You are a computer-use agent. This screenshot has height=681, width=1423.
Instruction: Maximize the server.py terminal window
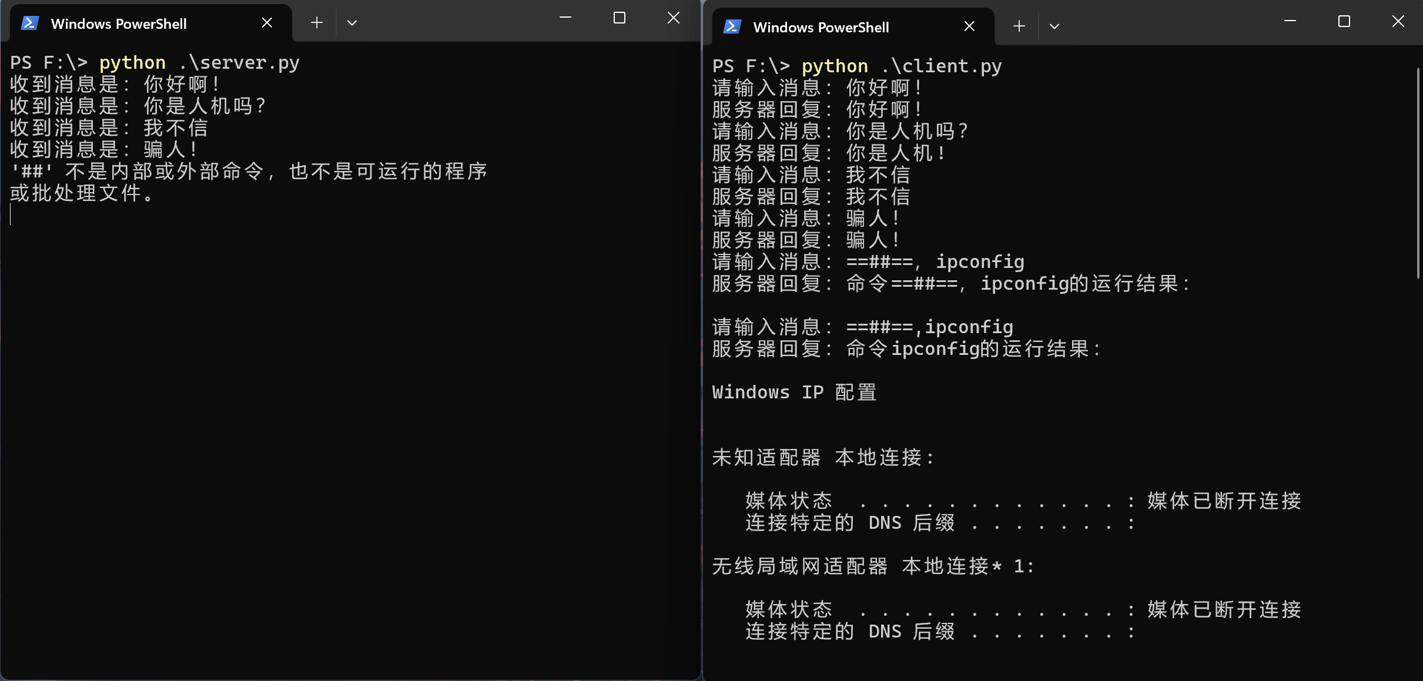pyautogui.click(x=620, y=18)
